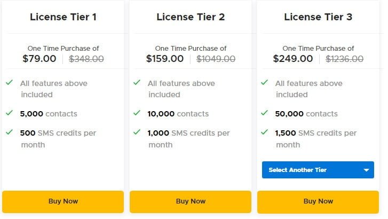Click the checkmark next to 1,000 SMS credits
Viewport: 388px width, 219px height.
click(137, 132)
